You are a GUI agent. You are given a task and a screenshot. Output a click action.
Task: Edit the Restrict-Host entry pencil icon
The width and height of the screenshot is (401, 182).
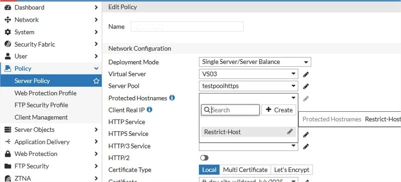pos(290,131)
